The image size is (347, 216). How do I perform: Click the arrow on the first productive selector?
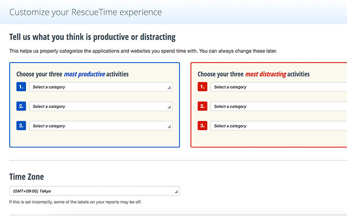pos(169,87)
